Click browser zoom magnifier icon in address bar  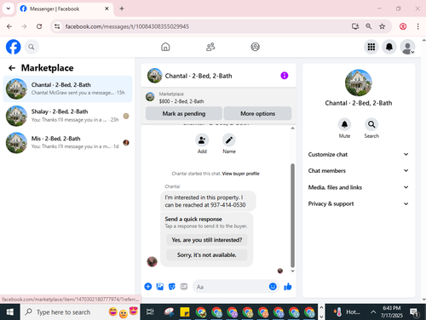pos(368,26)
